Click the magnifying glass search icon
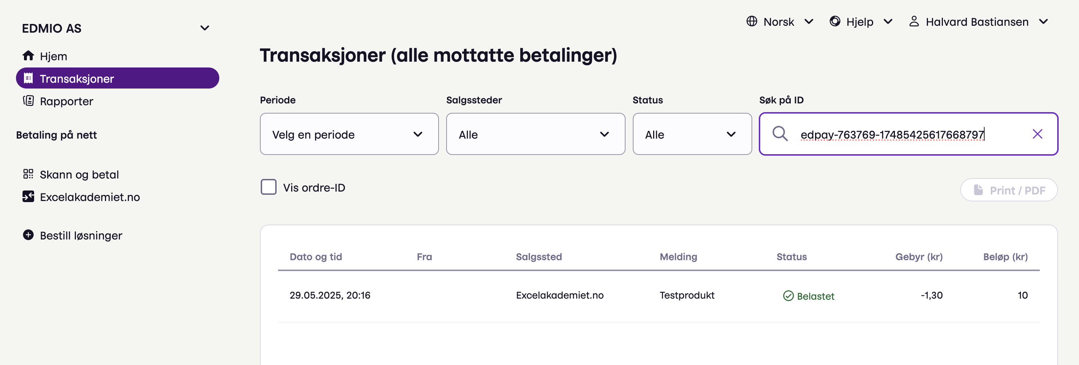Image resolution: width=1079 pixels, height=365 pixels. [x=779, y=134]
